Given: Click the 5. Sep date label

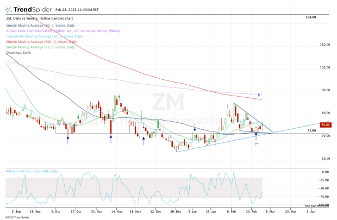Looking at the screenshot, I should tap(16, 212).
